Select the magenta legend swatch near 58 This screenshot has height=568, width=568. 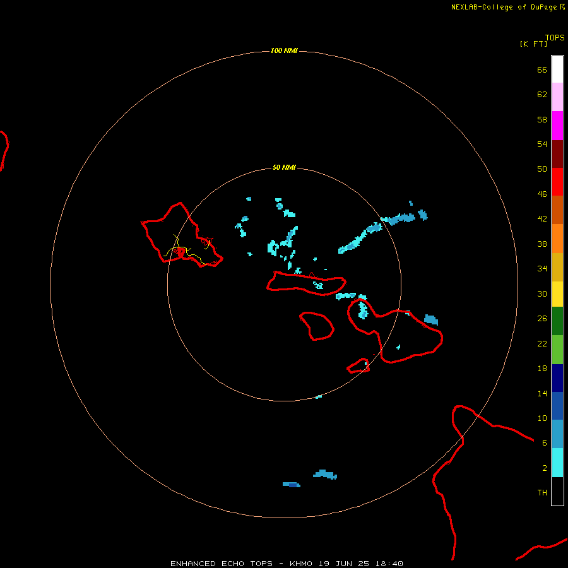point(557,126)
